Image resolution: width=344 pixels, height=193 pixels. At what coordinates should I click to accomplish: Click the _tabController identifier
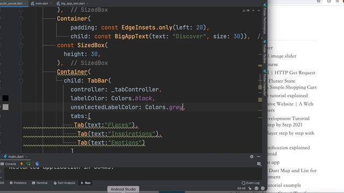tap(135, 90)
